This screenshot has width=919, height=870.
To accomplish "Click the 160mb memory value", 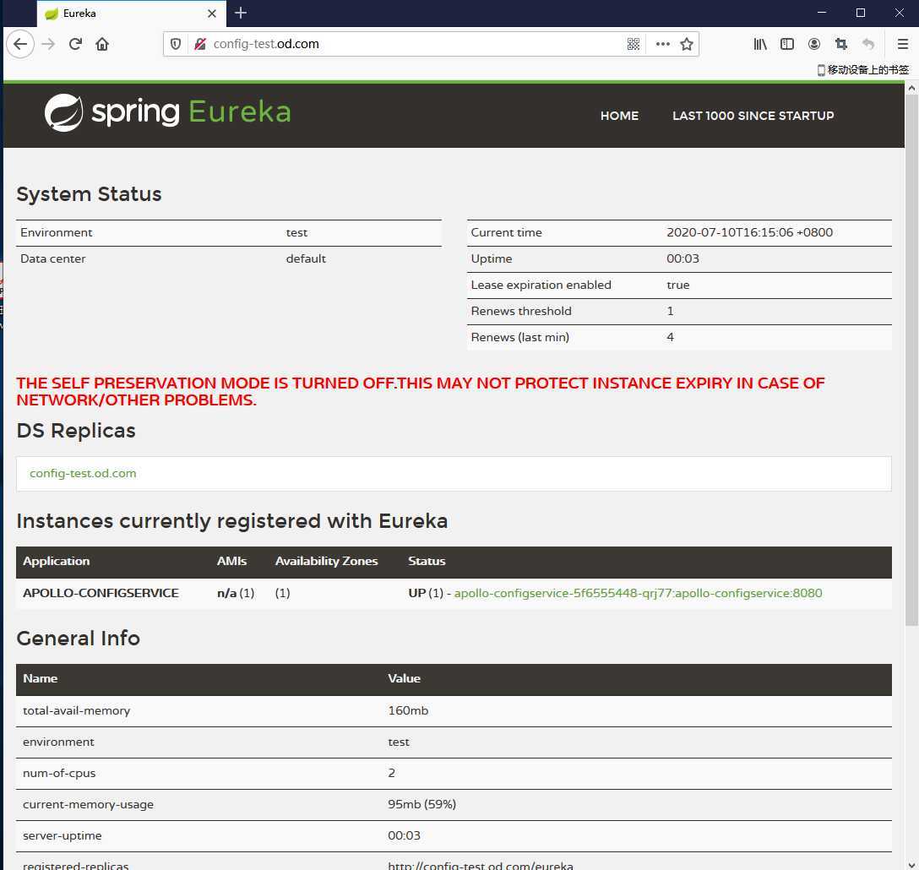I will pyautogui.click(x=408, y=710).
